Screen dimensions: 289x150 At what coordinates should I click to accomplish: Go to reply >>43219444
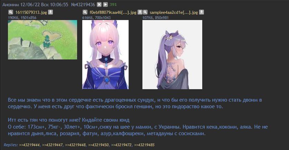pos(29,145)
